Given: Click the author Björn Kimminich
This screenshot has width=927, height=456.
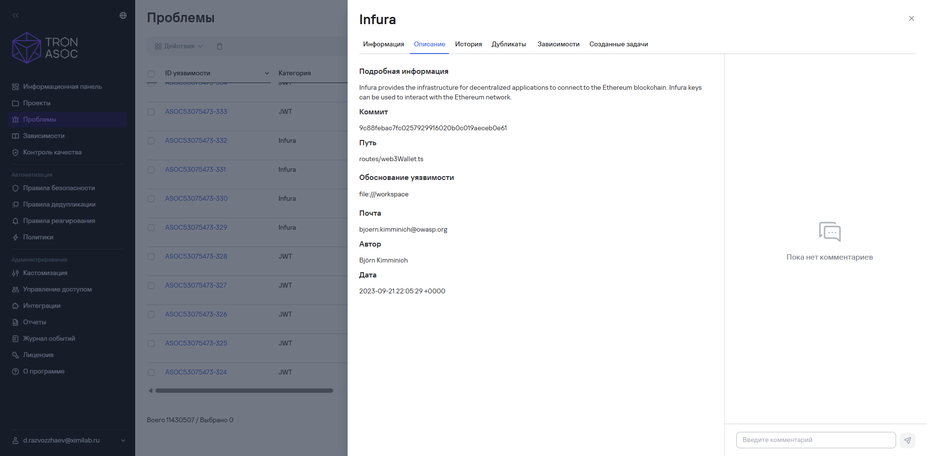Looking at the screenshot, I should tap(383, 260).
